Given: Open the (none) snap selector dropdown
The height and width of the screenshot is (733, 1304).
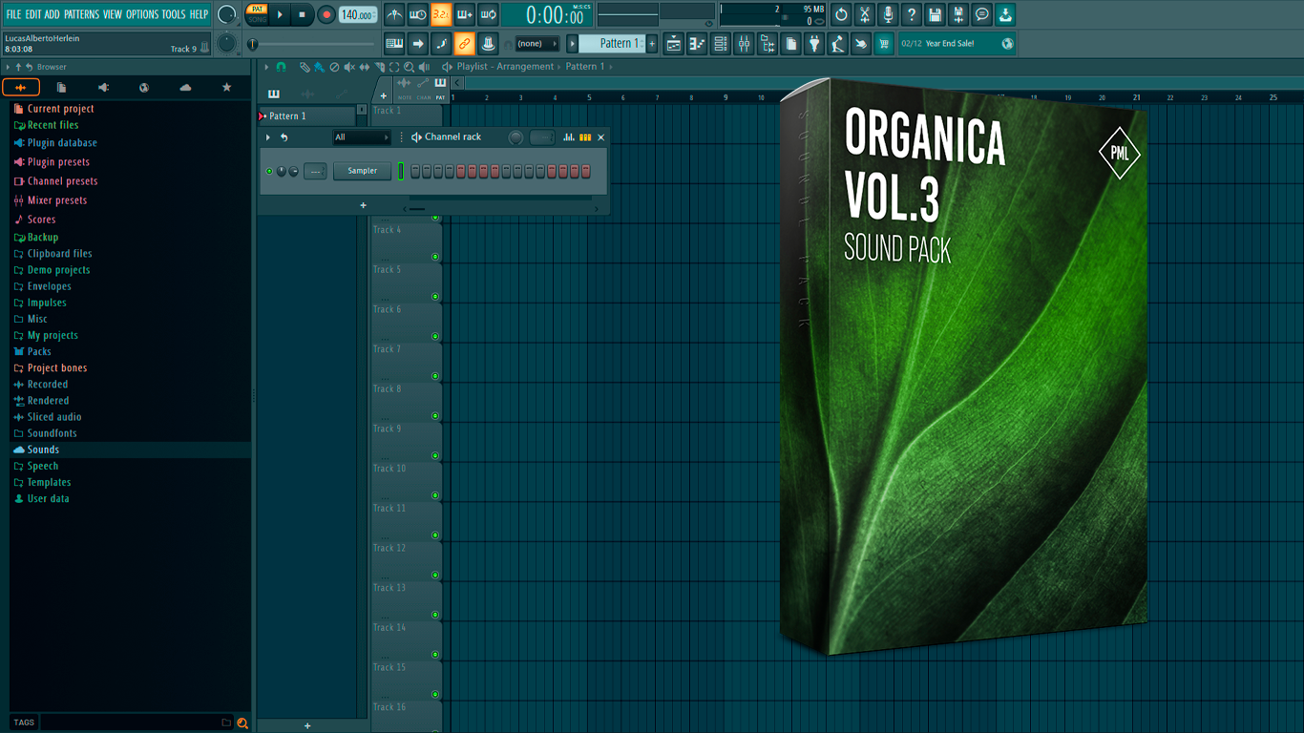Looking at the screenshot, I should [536, 43].
